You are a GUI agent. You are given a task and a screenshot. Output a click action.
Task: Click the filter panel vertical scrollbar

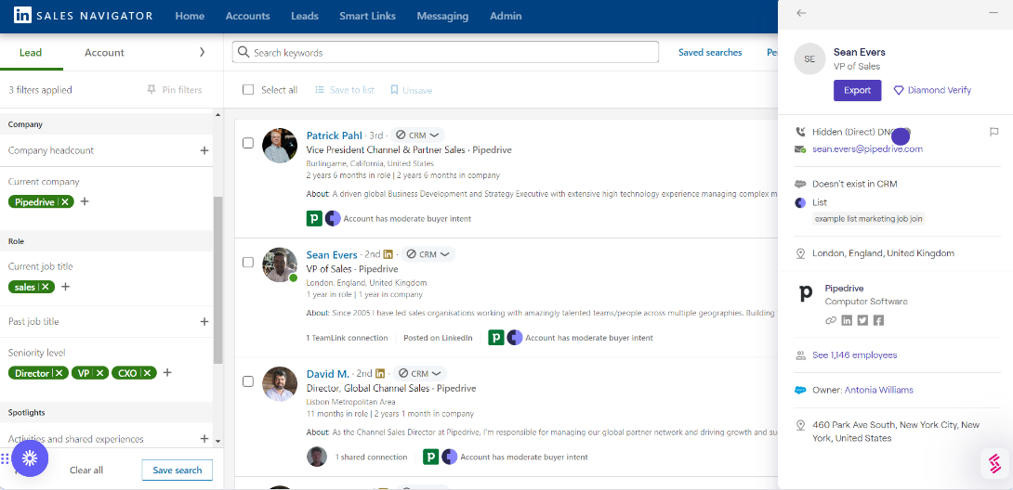coord(217,280)
